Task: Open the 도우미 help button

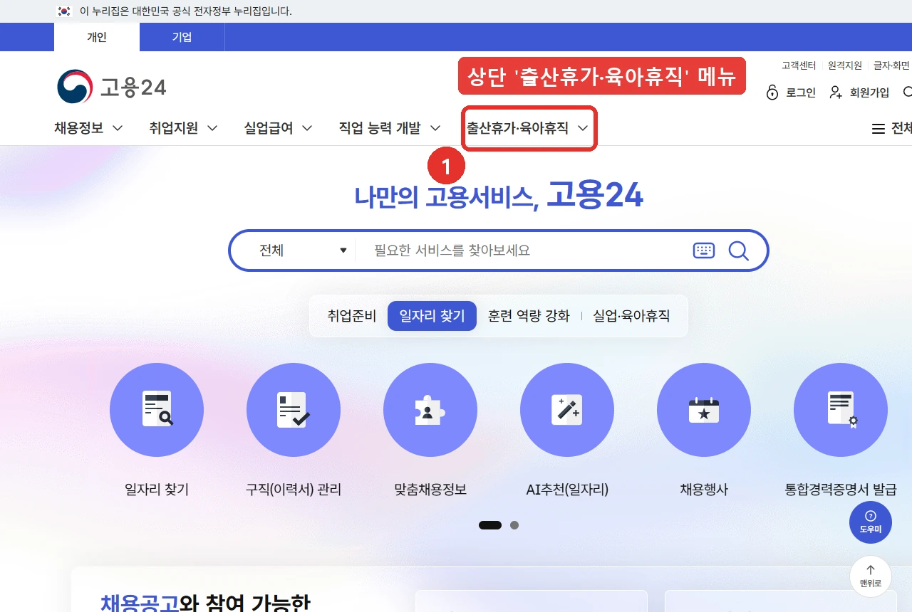Action: [871, 522]
